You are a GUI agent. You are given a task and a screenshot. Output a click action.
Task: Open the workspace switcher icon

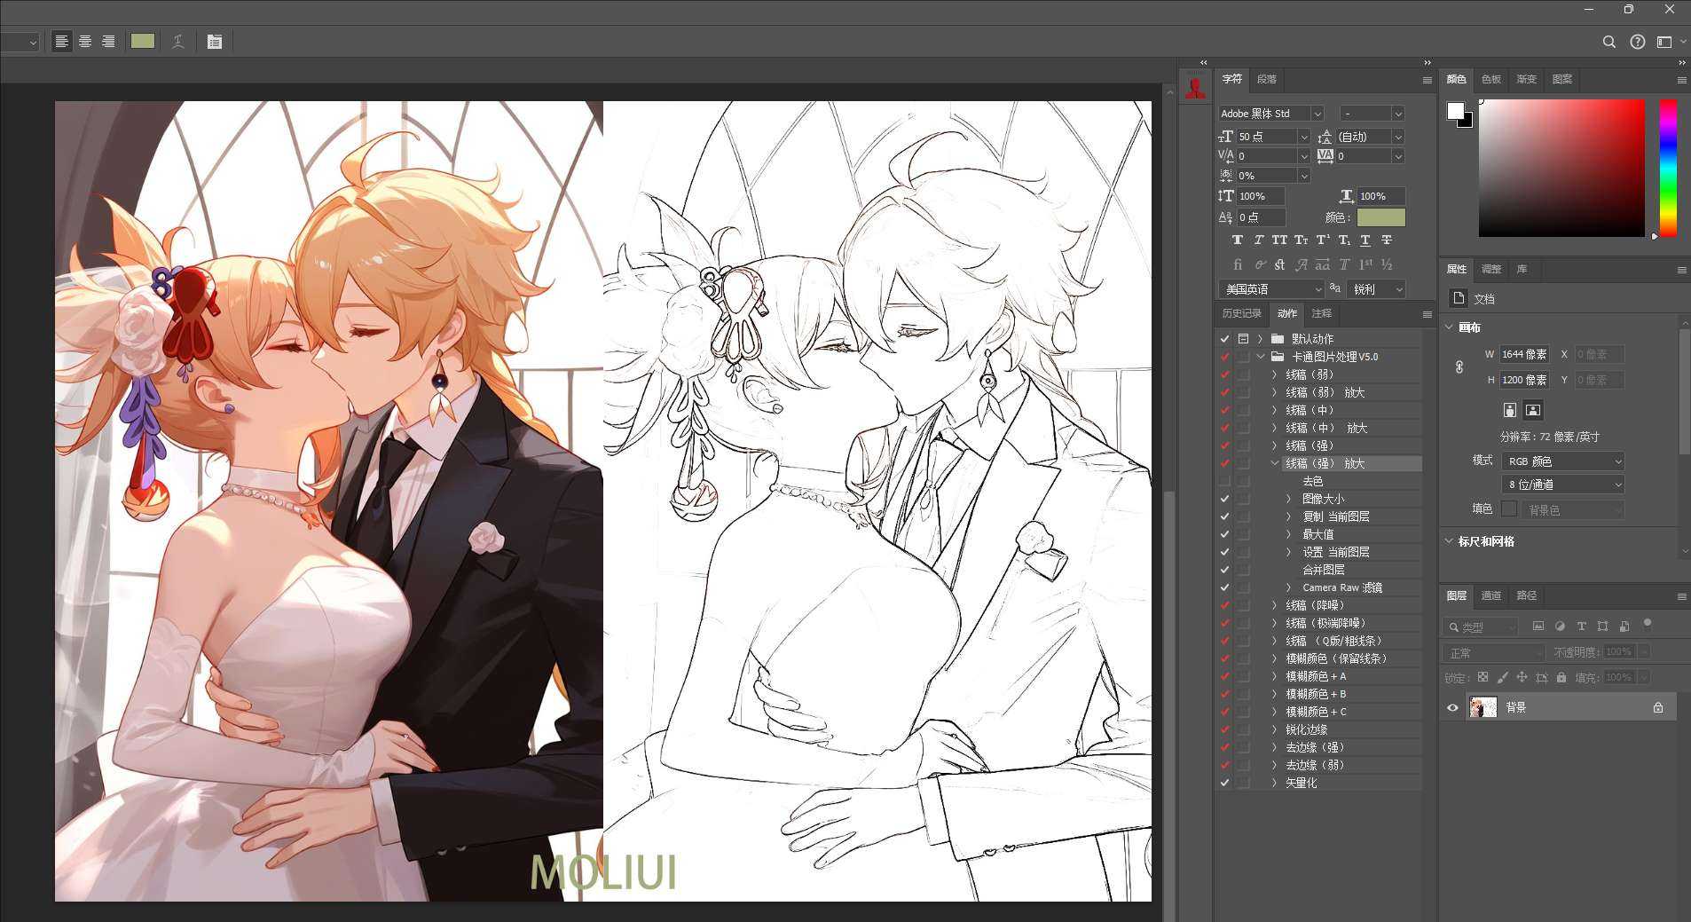point(1665,42)
